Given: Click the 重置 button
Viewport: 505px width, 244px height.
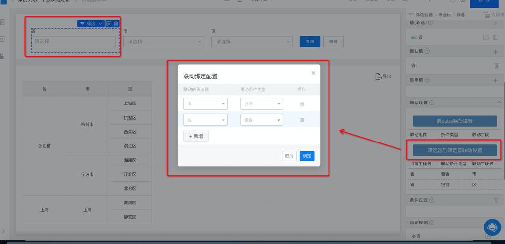Looking at the screenshot, I should (x=333, y=41).
